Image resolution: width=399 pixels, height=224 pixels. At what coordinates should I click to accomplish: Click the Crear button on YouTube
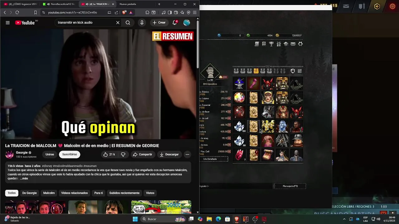coord(159,22)
